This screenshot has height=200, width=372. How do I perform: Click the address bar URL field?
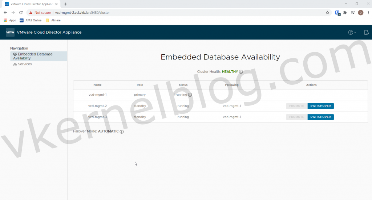[x=182, y=12]
